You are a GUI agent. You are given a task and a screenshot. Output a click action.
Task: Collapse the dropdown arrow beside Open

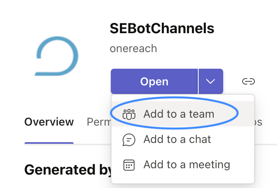211,81
